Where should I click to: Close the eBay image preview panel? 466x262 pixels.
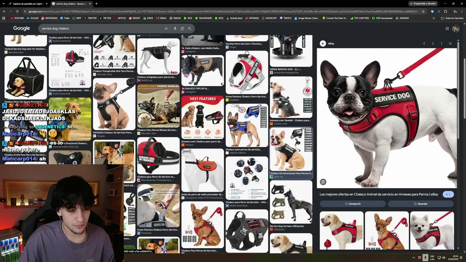(x=450, y=44)
